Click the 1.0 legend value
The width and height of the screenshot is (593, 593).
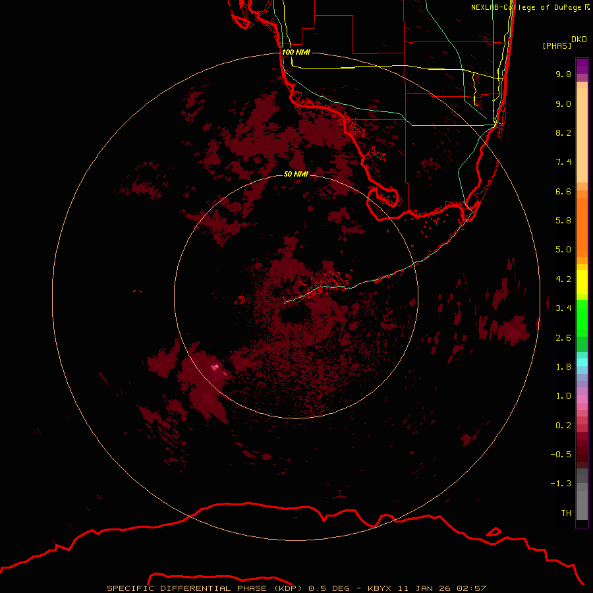pyautogui.click(x=563, y=396)
